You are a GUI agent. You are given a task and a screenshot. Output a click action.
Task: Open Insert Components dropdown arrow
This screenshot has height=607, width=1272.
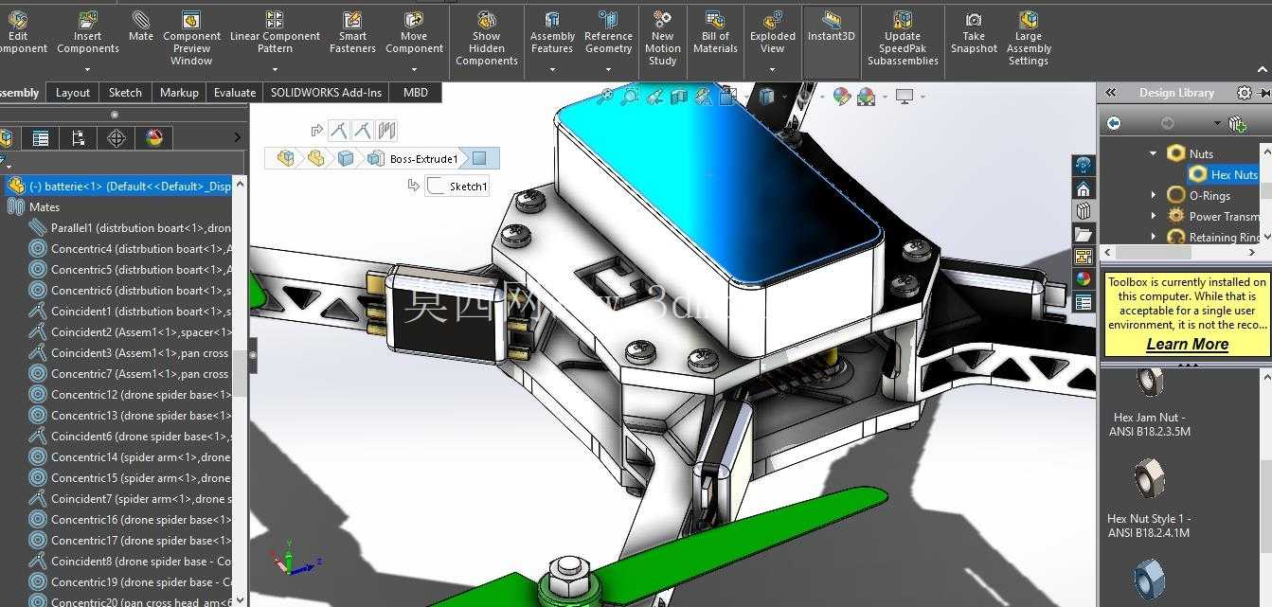click(x=87, y=69)
